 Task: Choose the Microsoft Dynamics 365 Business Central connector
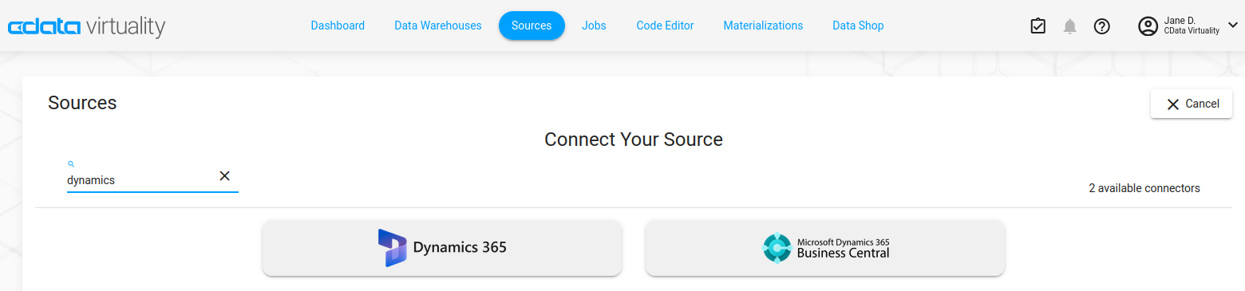pos(825,248)
